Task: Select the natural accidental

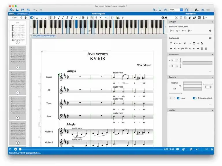Action: point(92,18)
